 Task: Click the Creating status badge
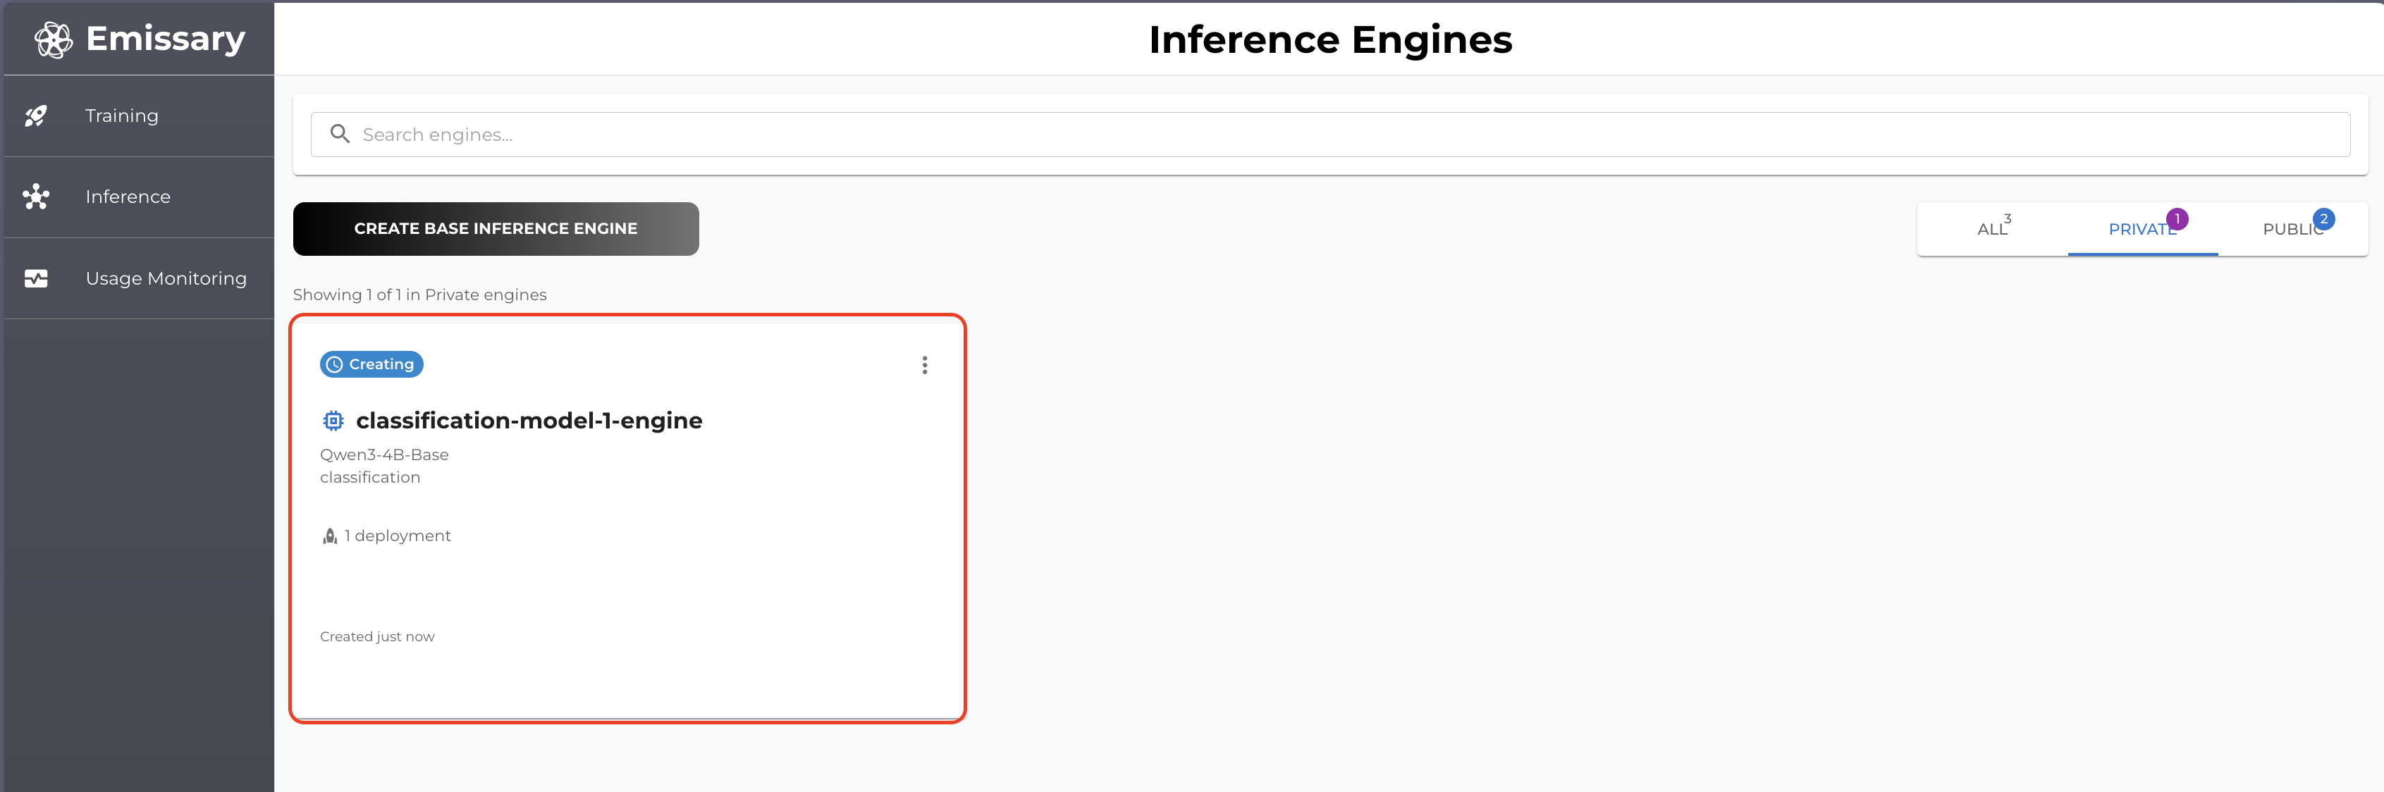371,364
